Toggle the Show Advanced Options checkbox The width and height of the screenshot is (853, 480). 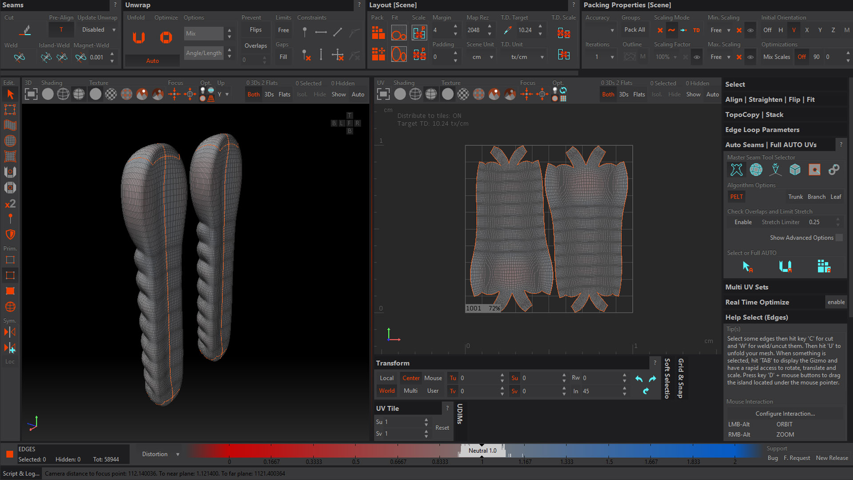pyautogui.click(x=839, y=238)
